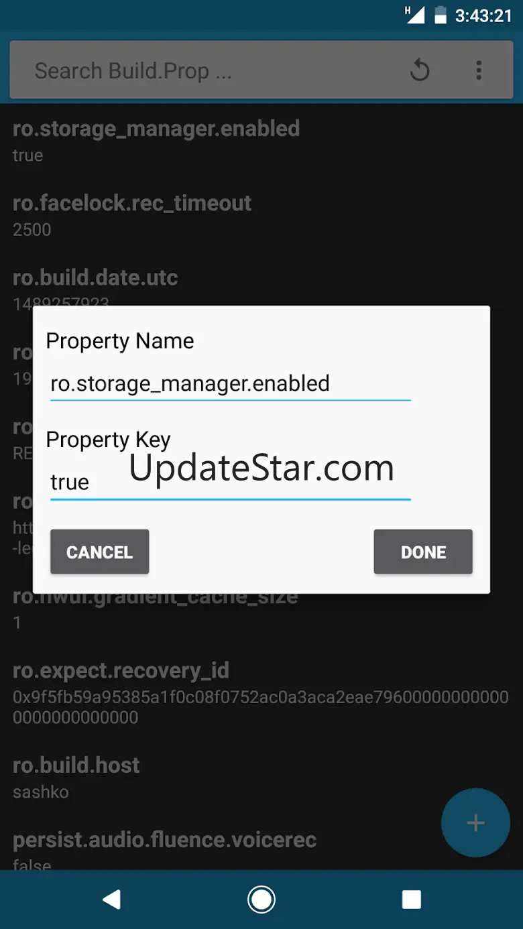523x929 pixels.
Task: Edit the Property Name text field
Action: (230, 384)
